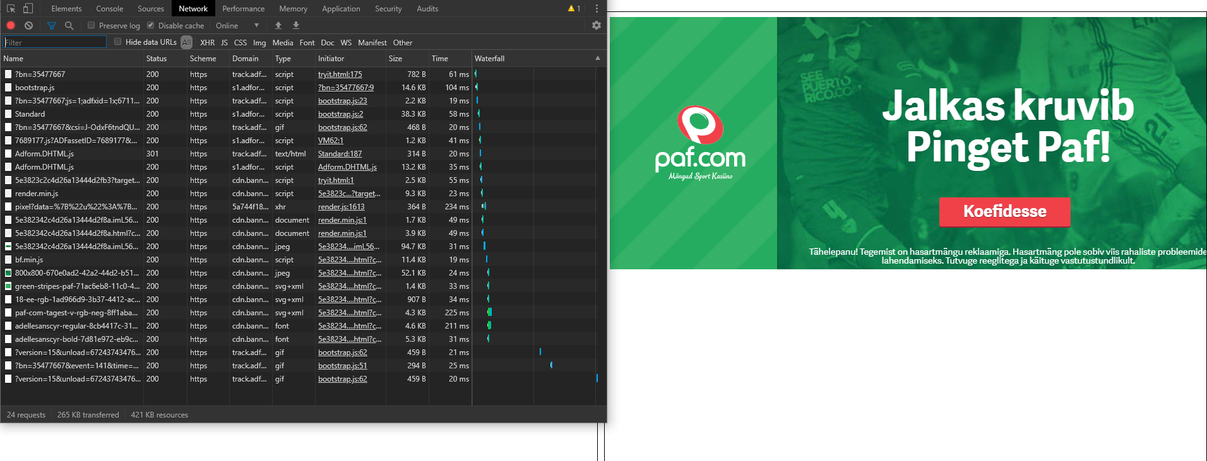Click the warning count indicator icon
Viewport: 1207px width, 461px height.
574,8
